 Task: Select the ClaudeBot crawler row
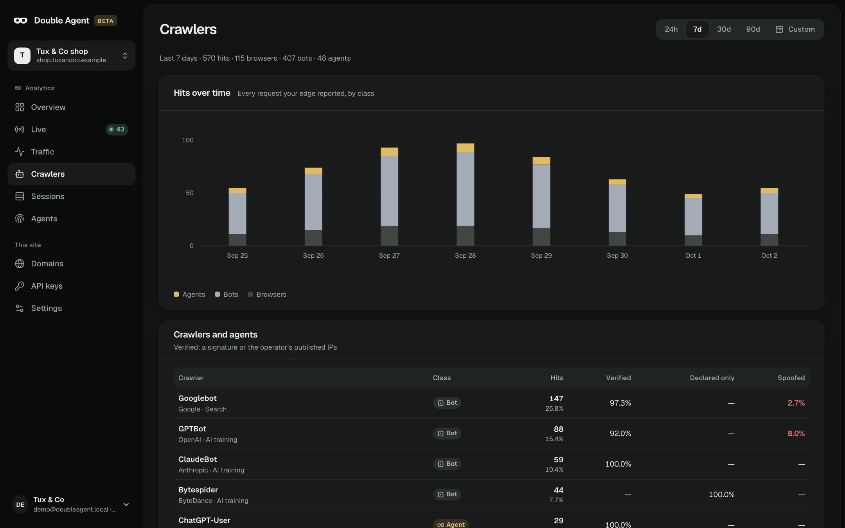pyautogui.click(x=492, y=464)
